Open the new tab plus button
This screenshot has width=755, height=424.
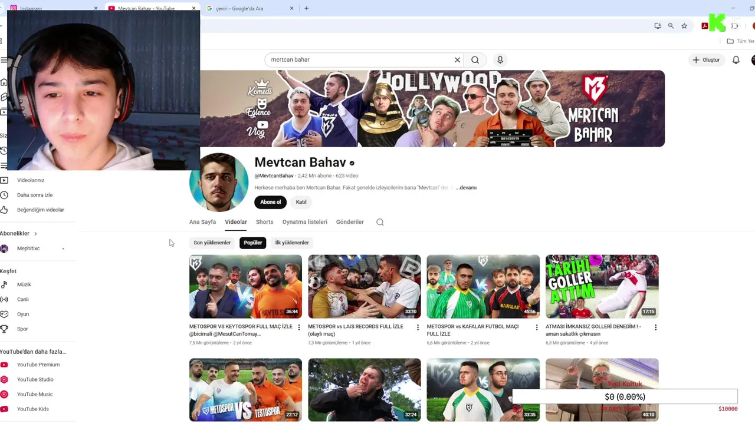306,8
